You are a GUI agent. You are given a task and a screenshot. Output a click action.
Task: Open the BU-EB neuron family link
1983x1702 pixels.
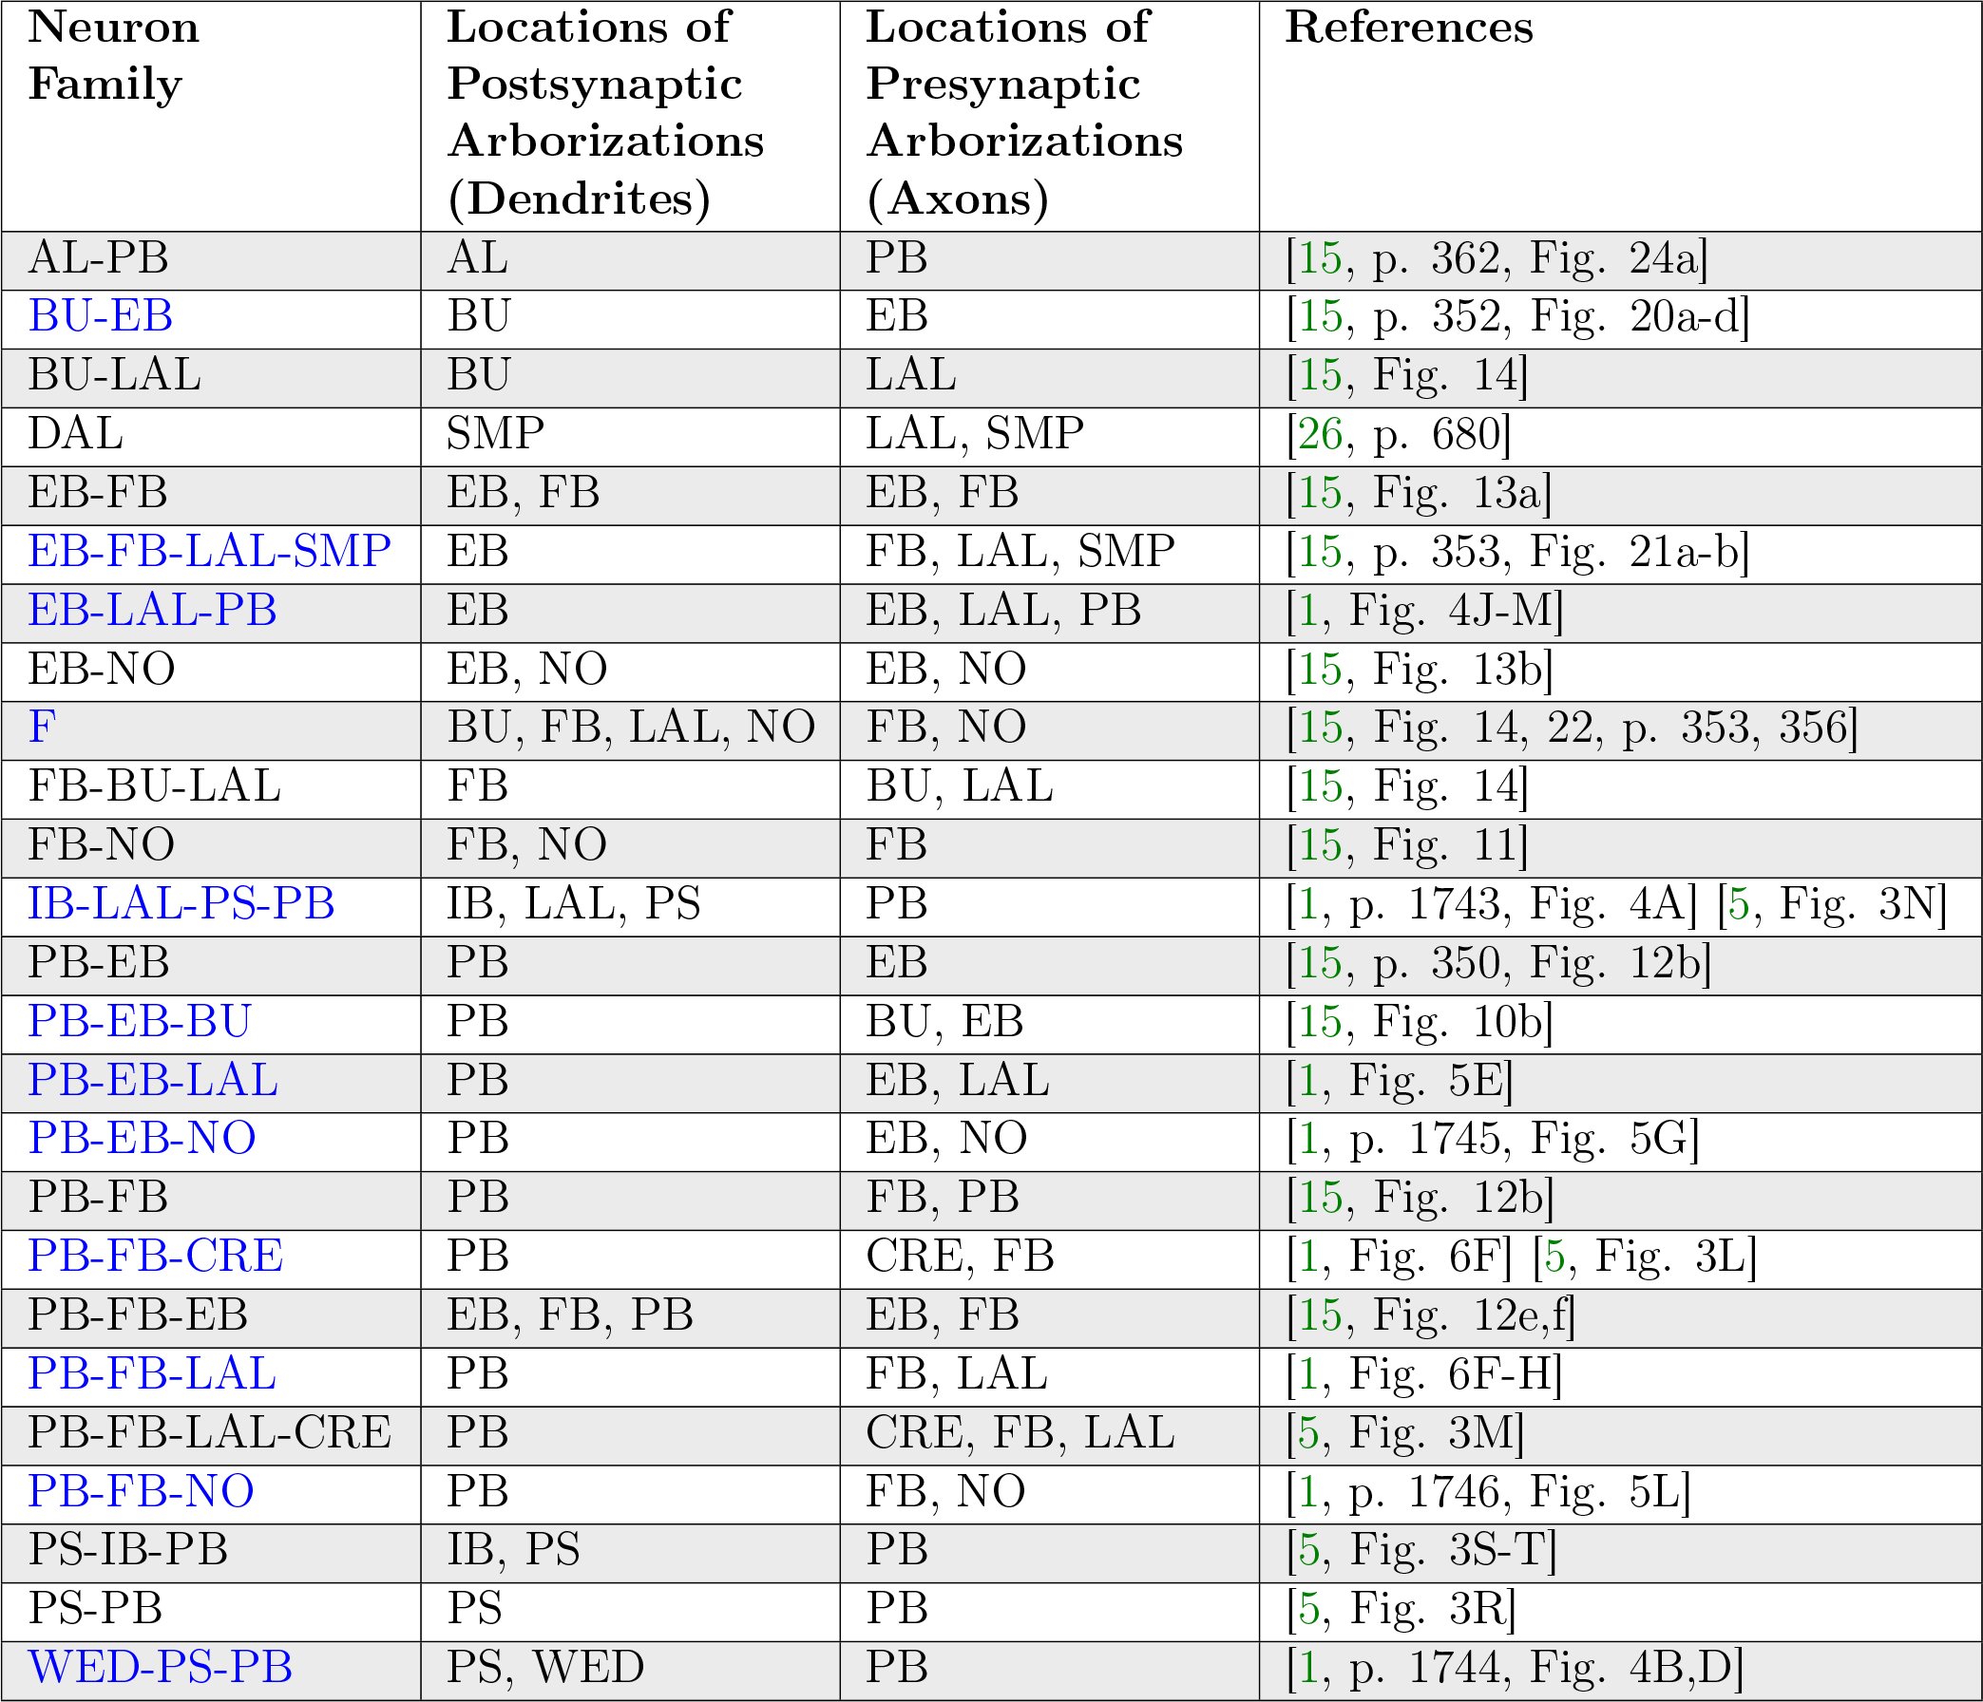[101, 316]
